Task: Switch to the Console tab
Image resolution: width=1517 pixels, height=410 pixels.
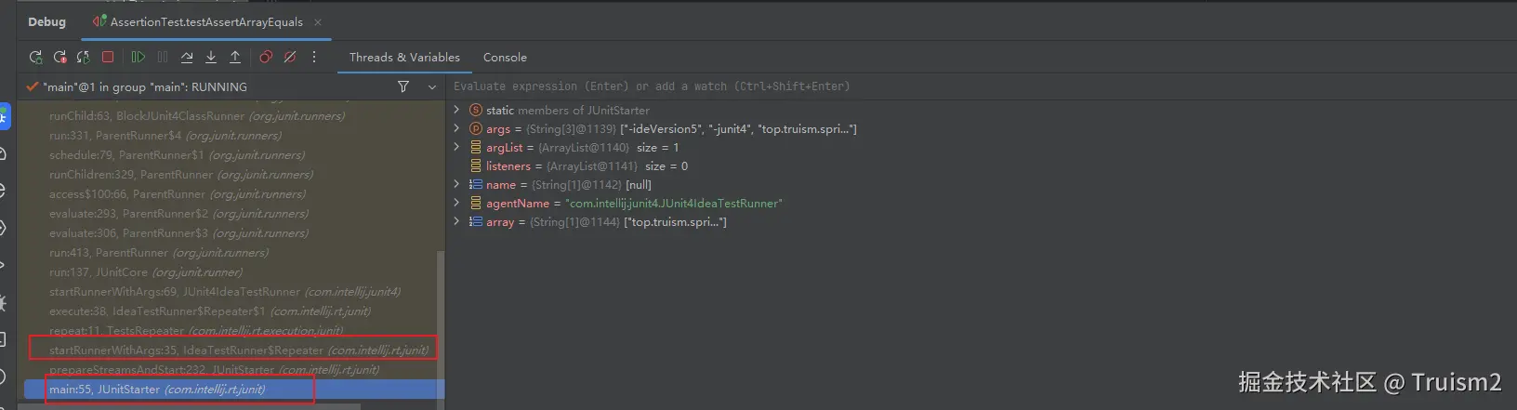Action: pyautogui.click(x=505, y=58)
